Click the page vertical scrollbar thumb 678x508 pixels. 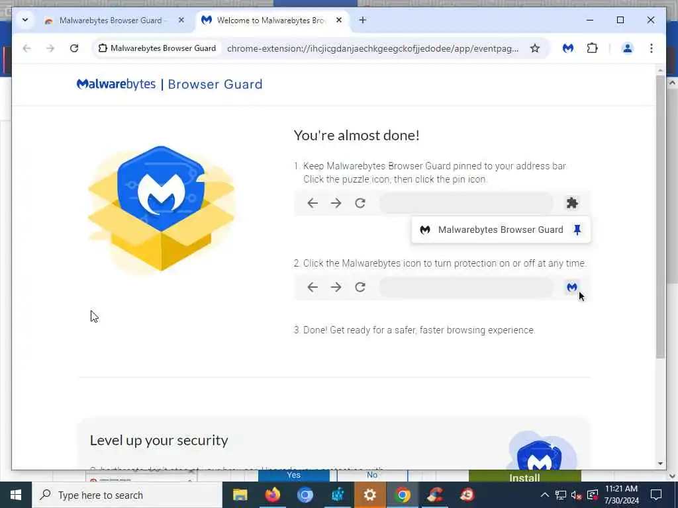(x=660, y=217)
